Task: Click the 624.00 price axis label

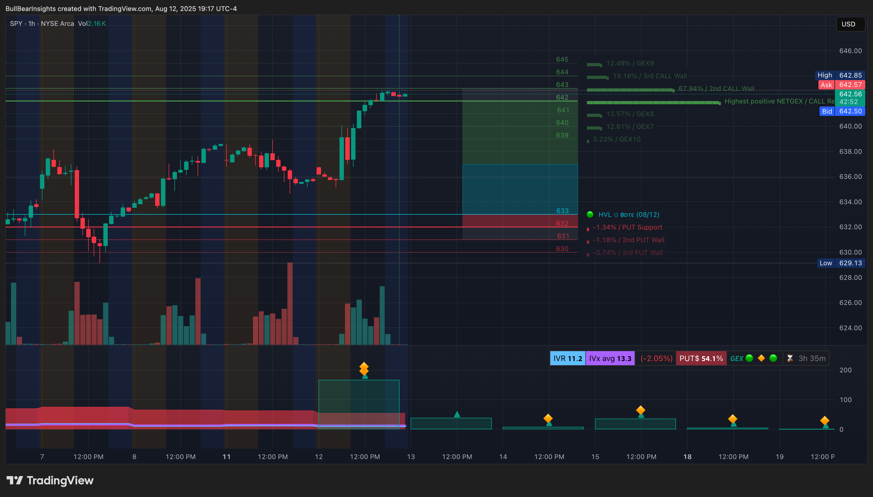Action: [x=850, y=328]
